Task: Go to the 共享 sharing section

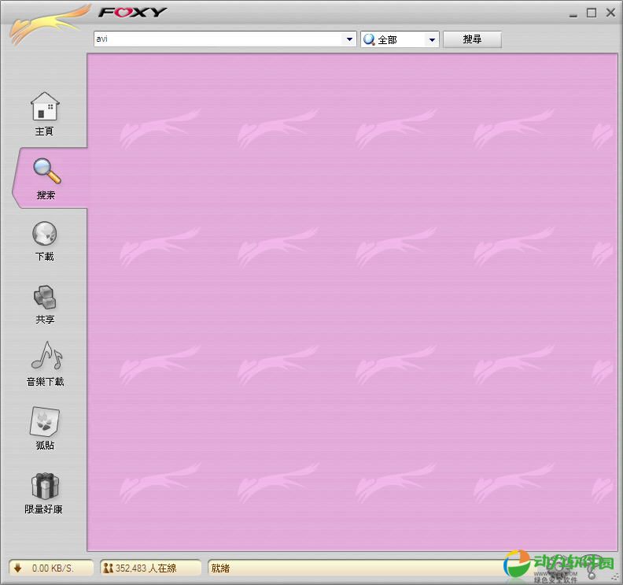Action: pos(45,298)
